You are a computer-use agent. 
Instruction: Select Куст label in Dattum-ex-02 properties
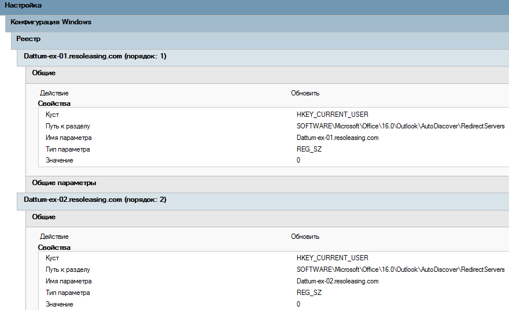[52, 258]
